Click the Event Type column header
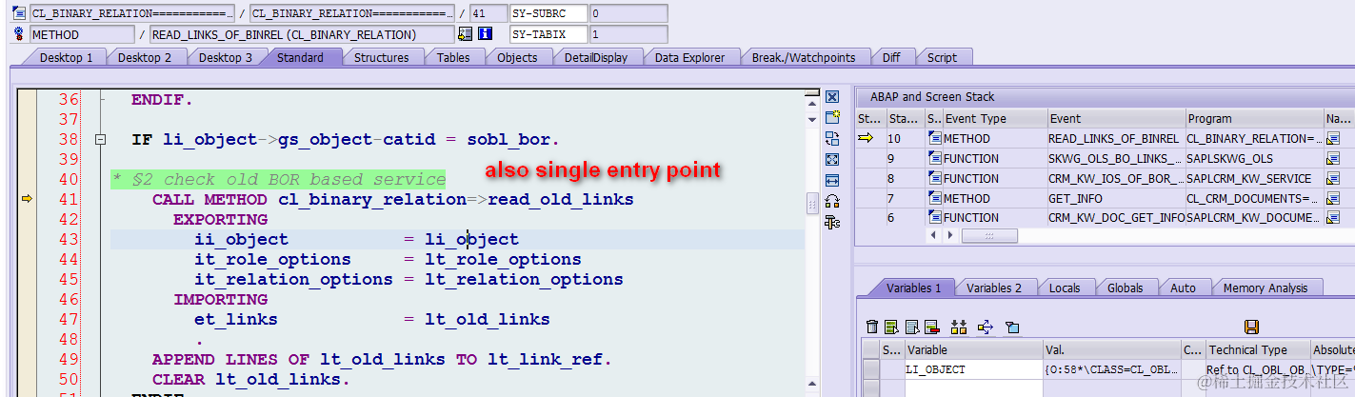Image resolution: width=1355 pixels, height=397 pixels. click(x=993, y=119)
